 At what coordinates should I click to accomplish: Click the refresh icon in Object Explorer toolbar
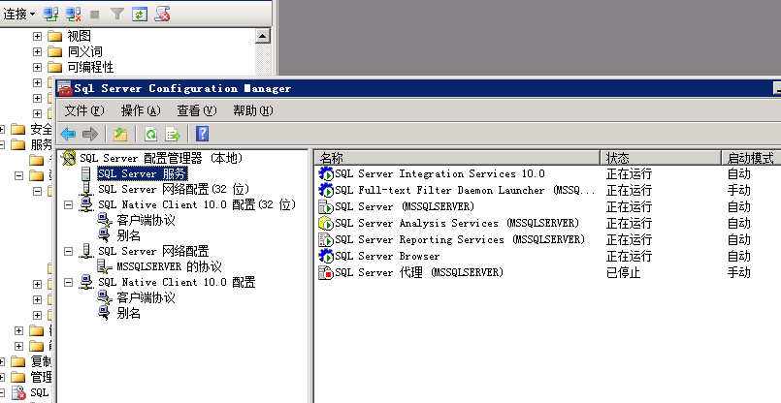click(x=140, y=14)
